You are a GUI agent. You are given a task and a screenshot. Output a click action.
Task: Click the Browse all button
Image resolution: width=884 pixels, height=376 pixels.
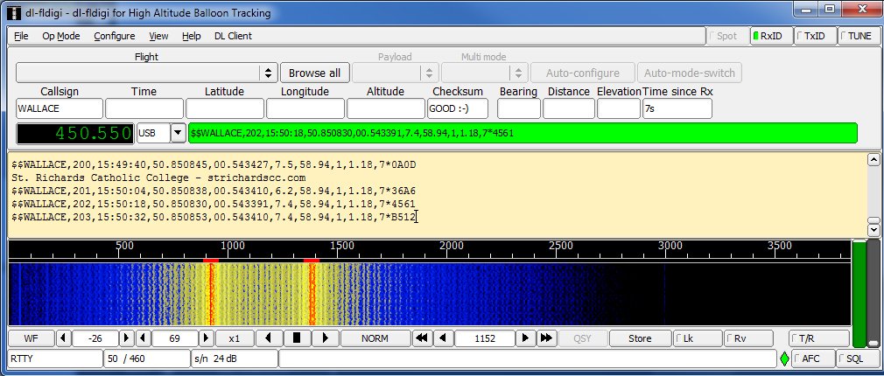click(x=314, y=73)
